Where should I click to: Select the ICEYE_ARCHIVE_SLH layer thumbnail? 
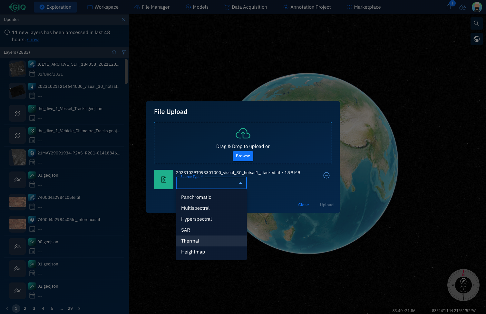point(17,69)
